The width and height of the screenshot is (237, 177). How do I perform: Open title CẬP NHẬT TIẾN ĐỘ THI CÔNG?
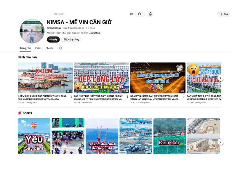tap(204, 98)
